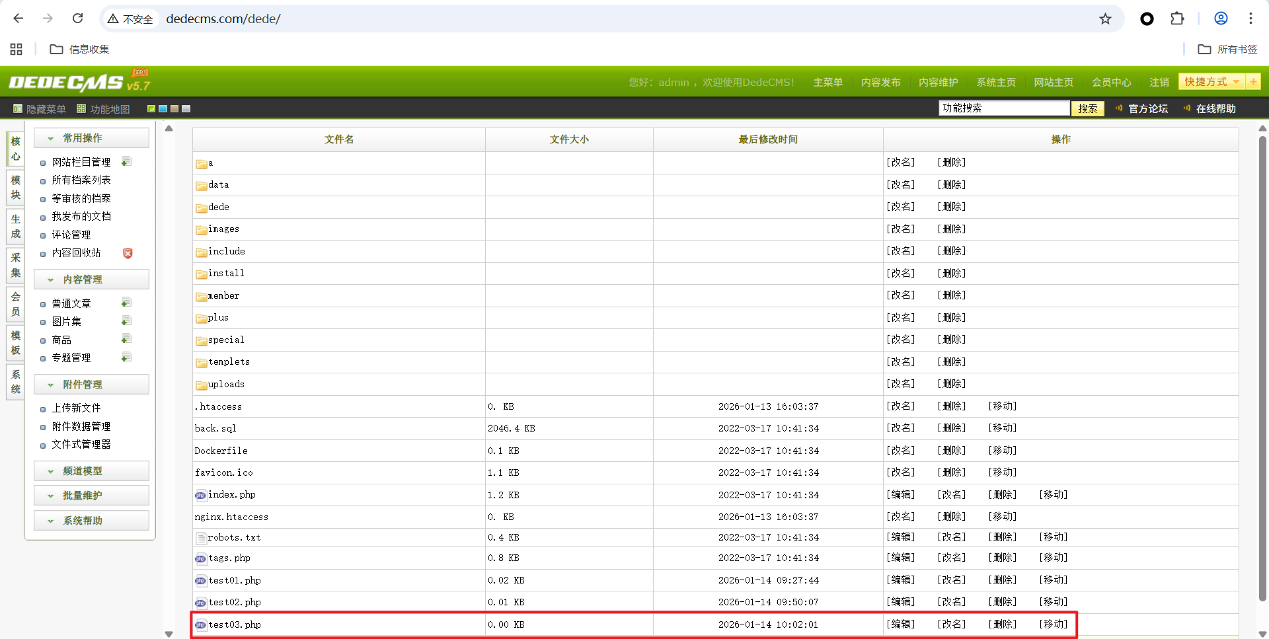Click the yellow 搜索 button

tap(1087, 108)
